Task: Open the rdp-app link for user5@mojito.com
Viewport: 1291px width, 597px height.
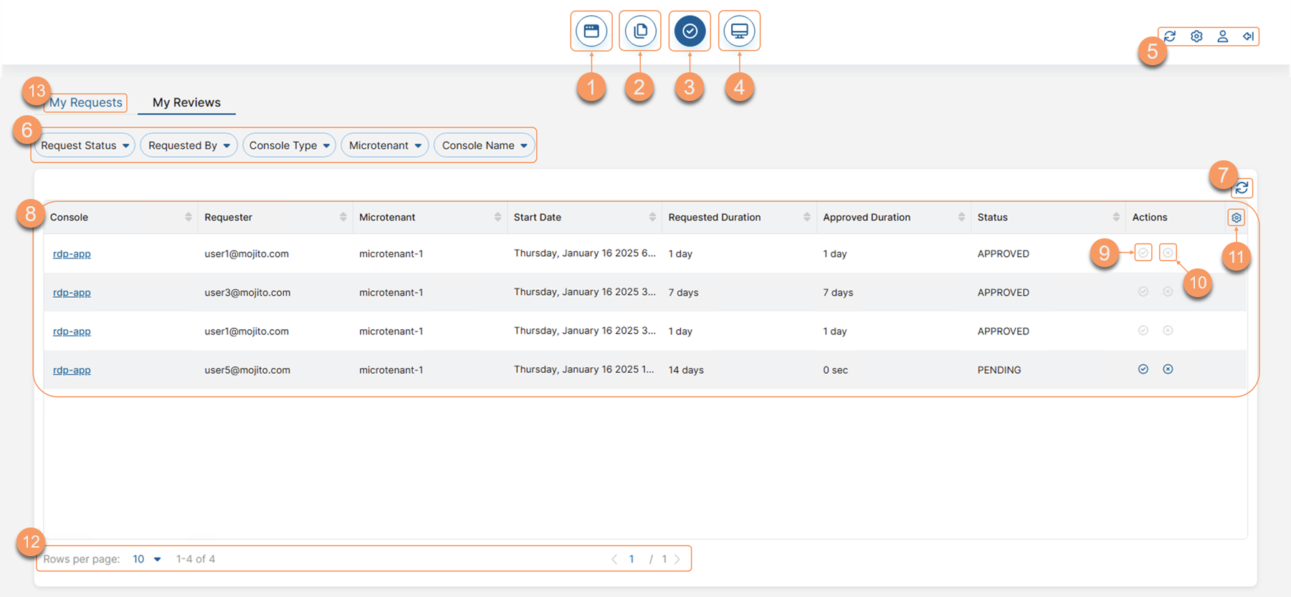Action: tap(72, 370)
